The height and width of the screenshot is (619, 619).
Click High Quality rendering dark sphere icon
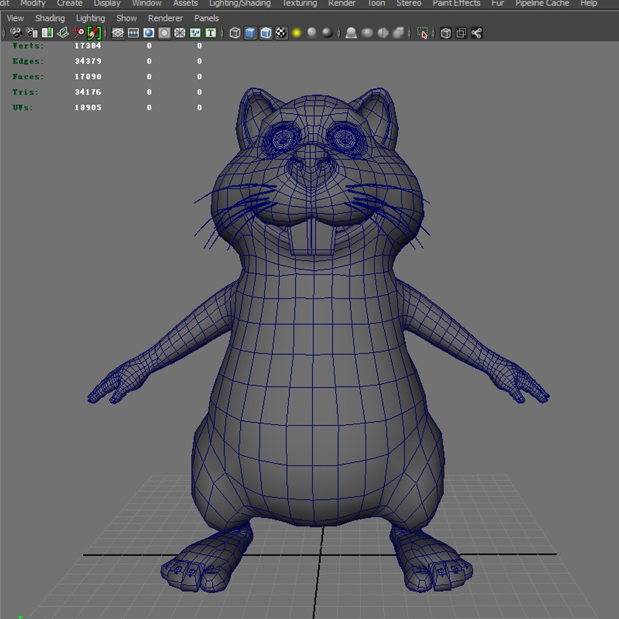click(327, 33)
